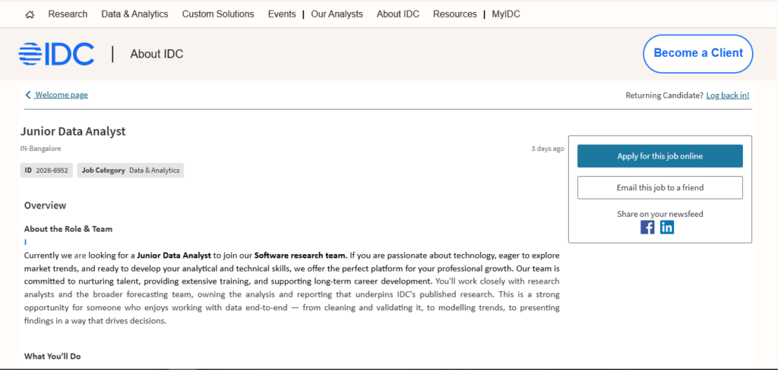
Task: Click the 3 days ago posting date
Action: pos(547,148)
